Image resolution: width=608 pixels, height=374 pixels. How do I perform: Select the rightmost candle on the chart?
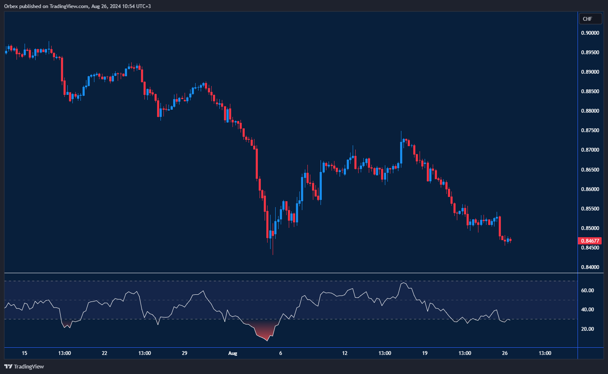510,241
